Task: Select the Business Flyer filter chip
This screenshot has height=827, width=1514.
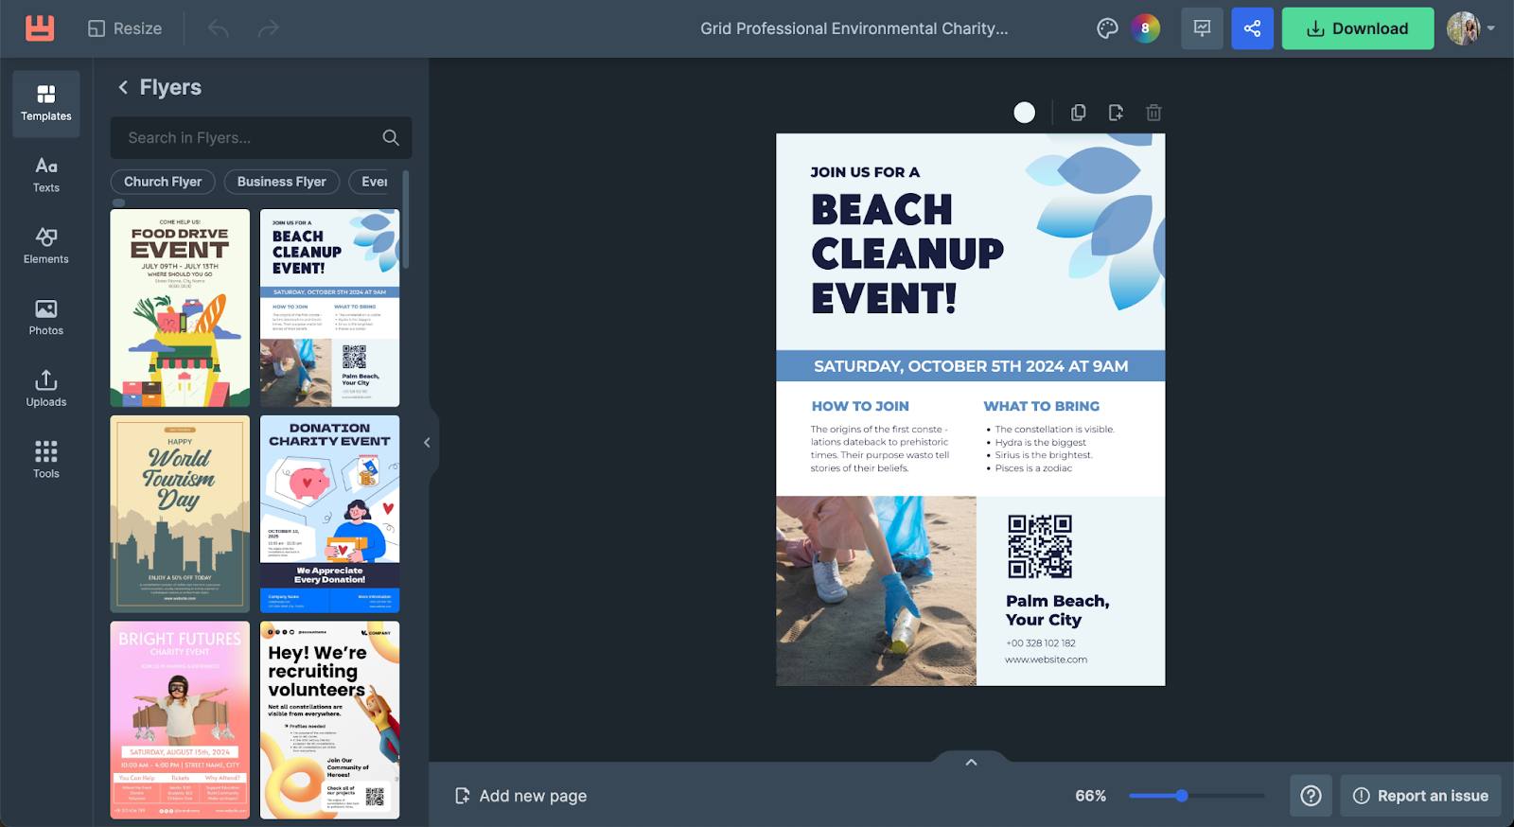Action: click(x=282, y=182)
